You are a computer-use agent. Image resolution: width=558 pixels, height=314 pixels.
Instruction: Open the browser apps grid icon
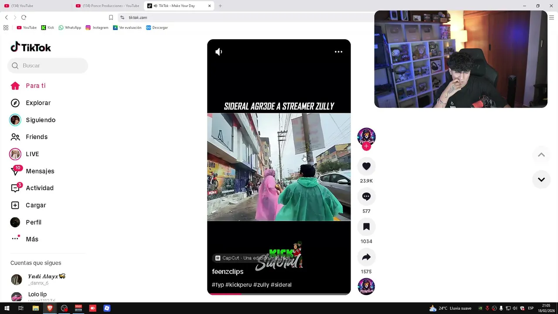point(6,27)
